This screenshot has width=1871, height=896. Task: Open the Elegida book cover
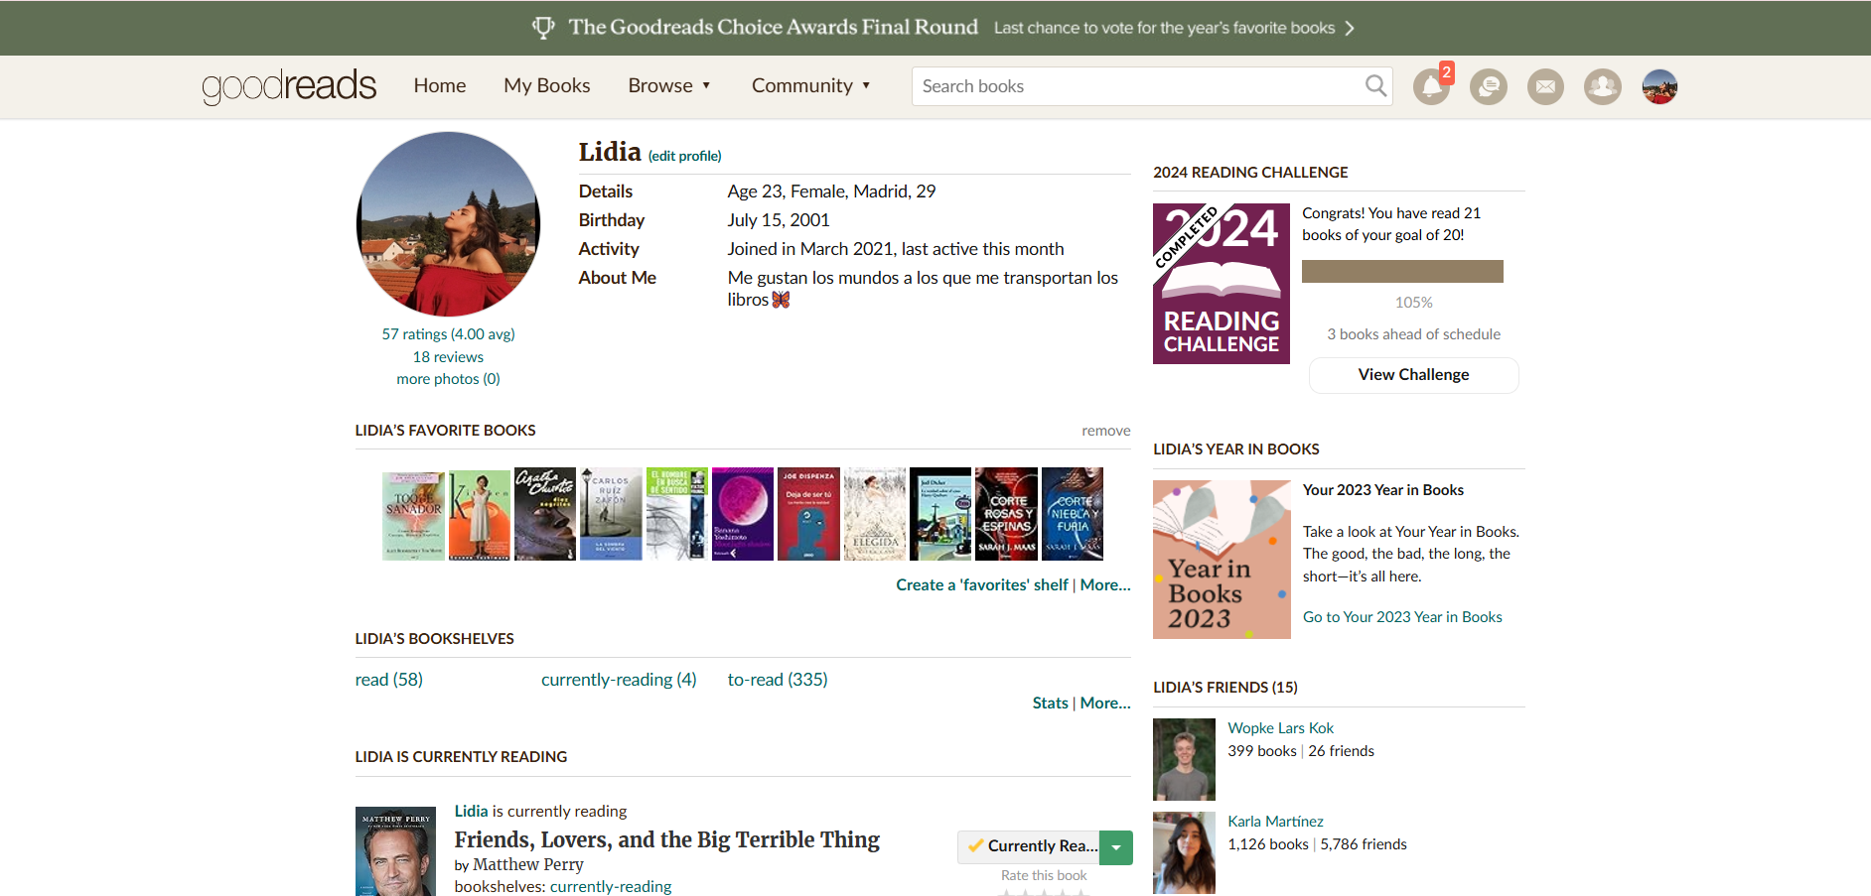click(x=875, y=514)
